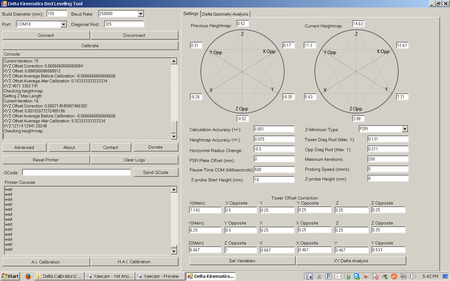Click the Safely Remove Hardware tray icon
Viewport: 450px width, 281px height.
point(385,276)
